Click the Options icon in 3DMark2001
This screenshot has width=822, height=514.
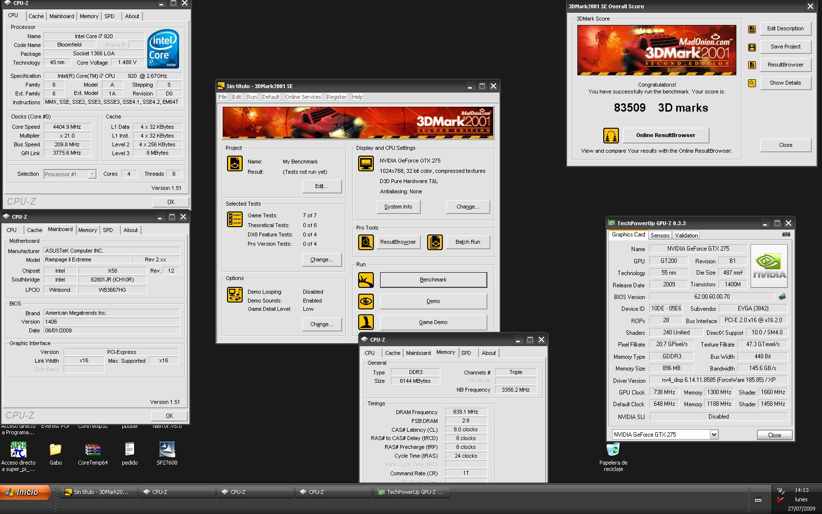[235, 295]
